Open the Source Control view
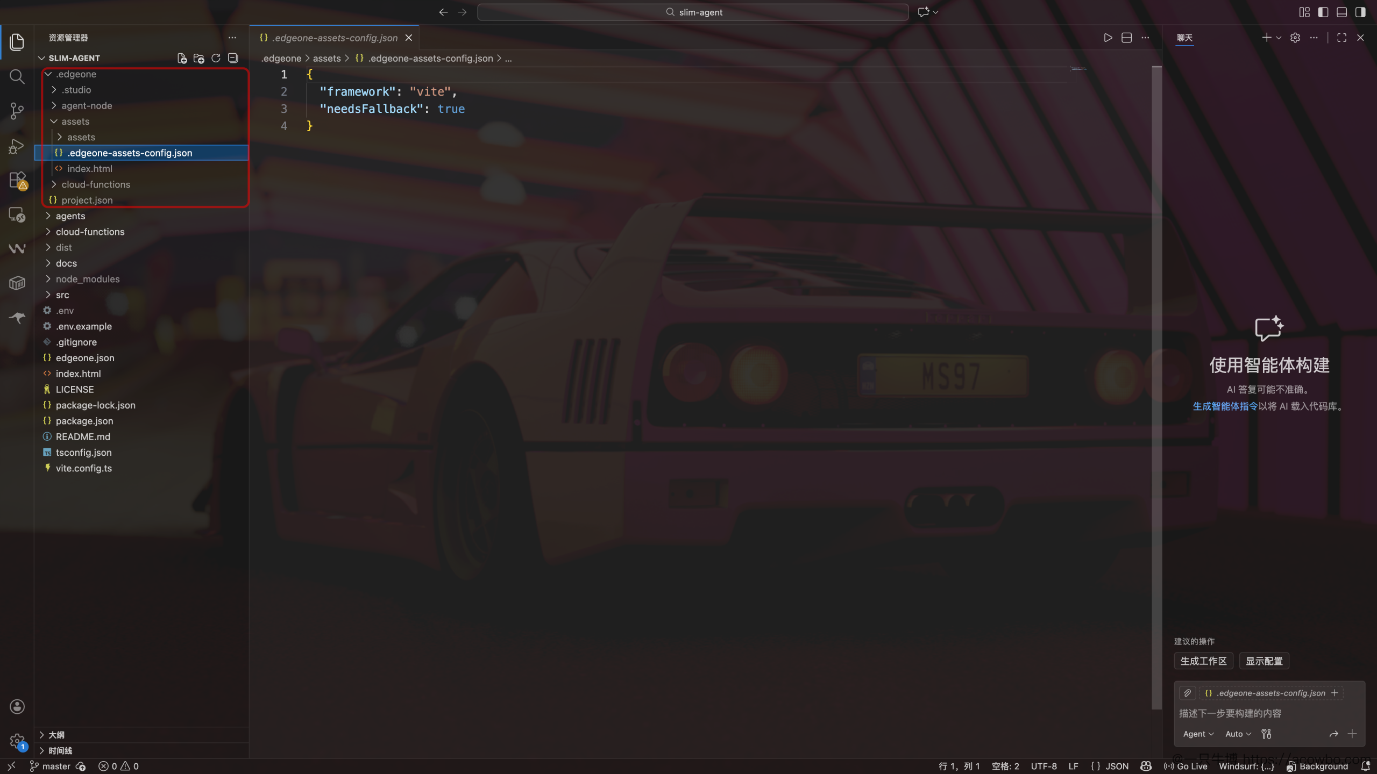1377x774 pixels. [x=17, y=111]
